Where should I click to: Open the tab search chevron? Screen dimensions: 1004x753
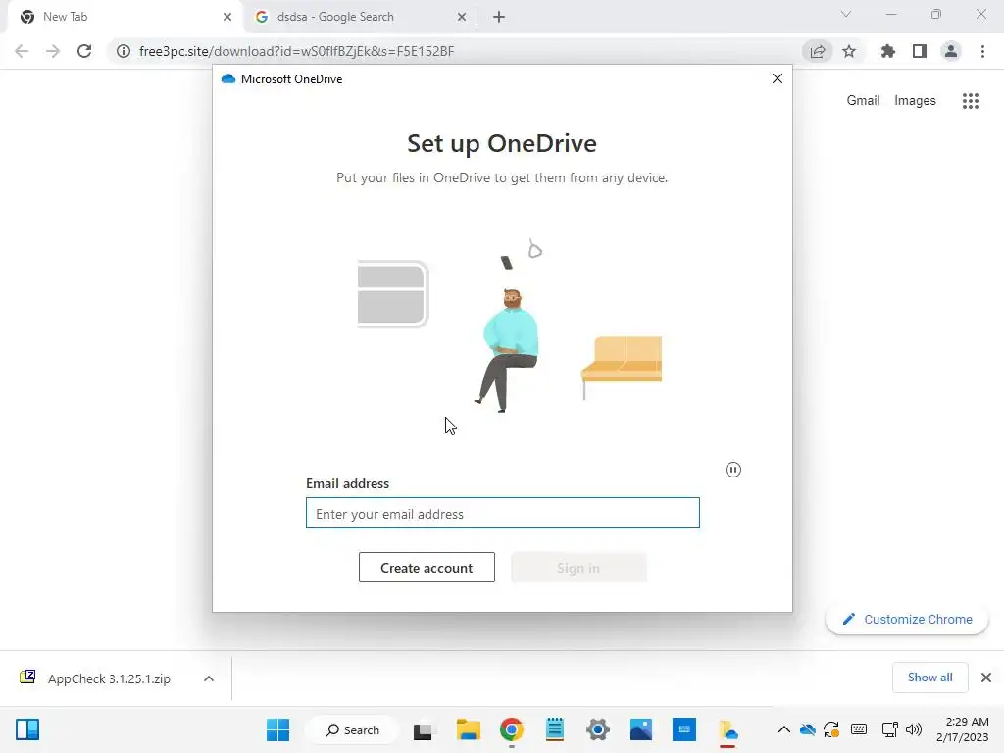click(846, 14)
